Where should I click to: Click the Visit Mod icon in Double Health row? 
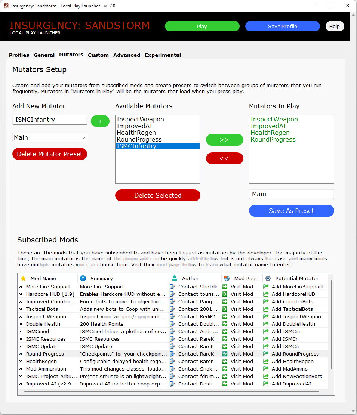[225, 324]
